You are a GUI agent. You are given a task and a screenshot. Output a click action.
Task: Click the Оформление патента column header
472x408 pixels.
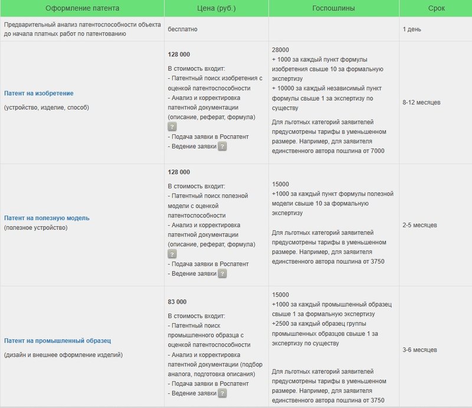(82, 8)
